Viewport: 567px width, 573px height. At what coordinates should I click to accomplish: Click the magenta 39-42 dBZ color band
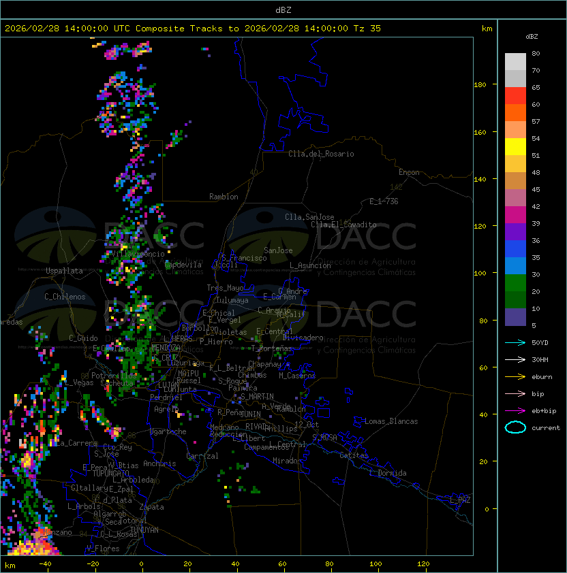(x=515, y=215)
